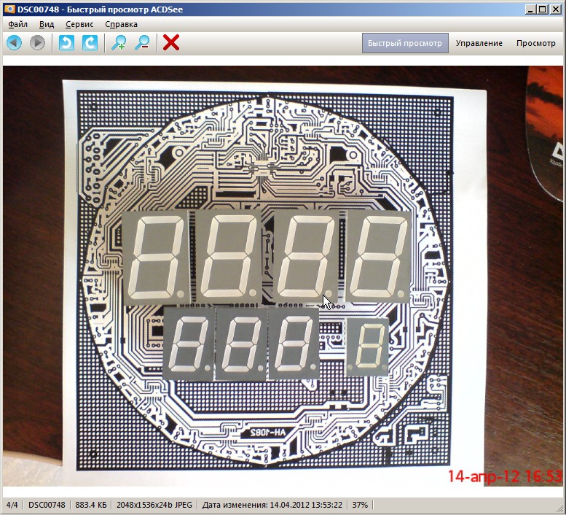Delete the image with the red X
The width and height of the screenshot is (566, 515).
tap(171, 43)
